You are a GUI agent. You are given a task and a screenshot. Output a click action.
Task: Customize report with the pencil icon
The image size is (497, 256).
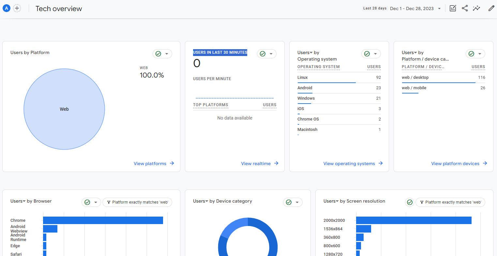coord(491,8)
